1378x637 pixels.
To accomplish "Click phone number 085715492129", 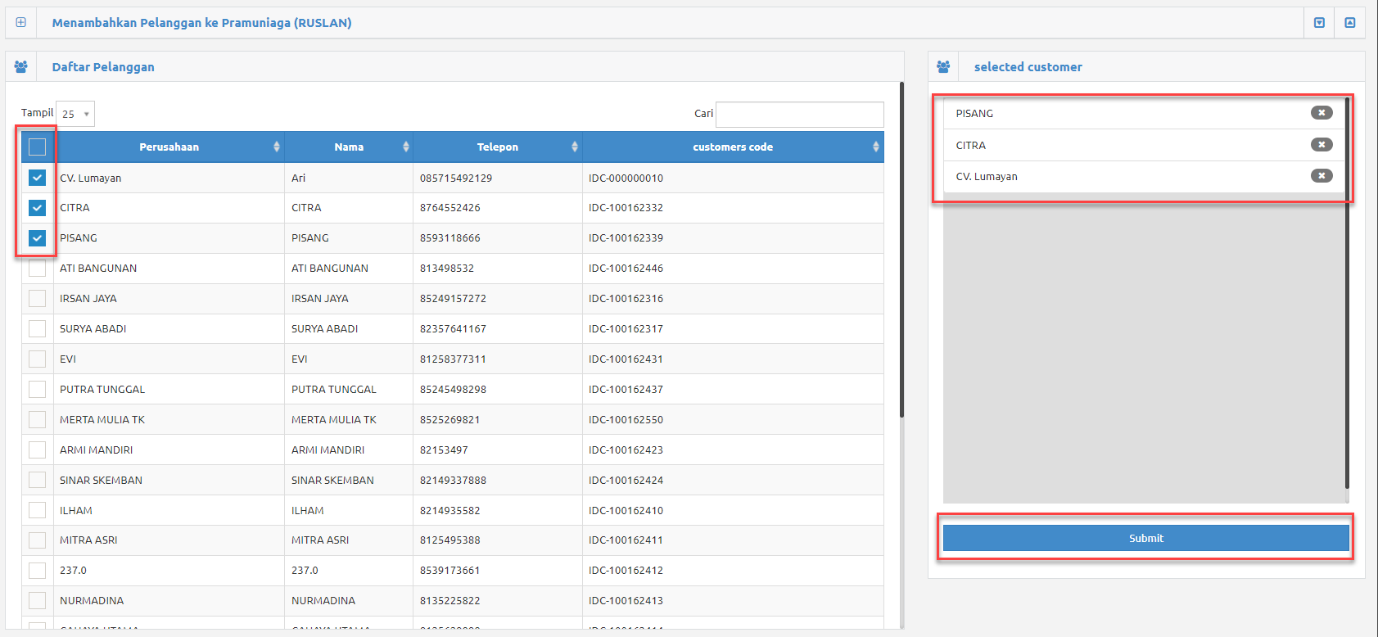I will (x=456, y=178).
